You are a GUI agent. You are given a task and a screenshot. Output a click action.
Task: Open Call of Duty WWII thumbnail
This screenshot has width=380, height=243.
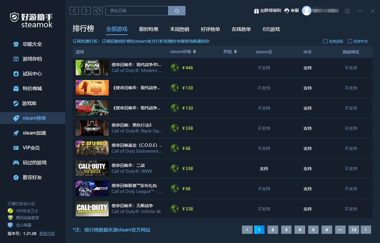coord(92,168)
